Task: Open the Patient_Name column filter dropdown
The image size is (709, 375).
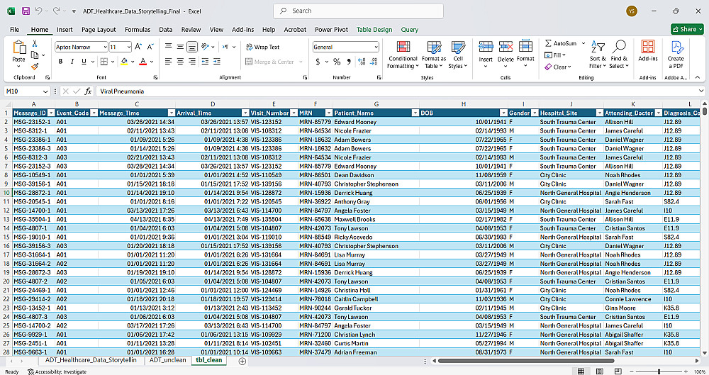Action: [x=414, y=113]
